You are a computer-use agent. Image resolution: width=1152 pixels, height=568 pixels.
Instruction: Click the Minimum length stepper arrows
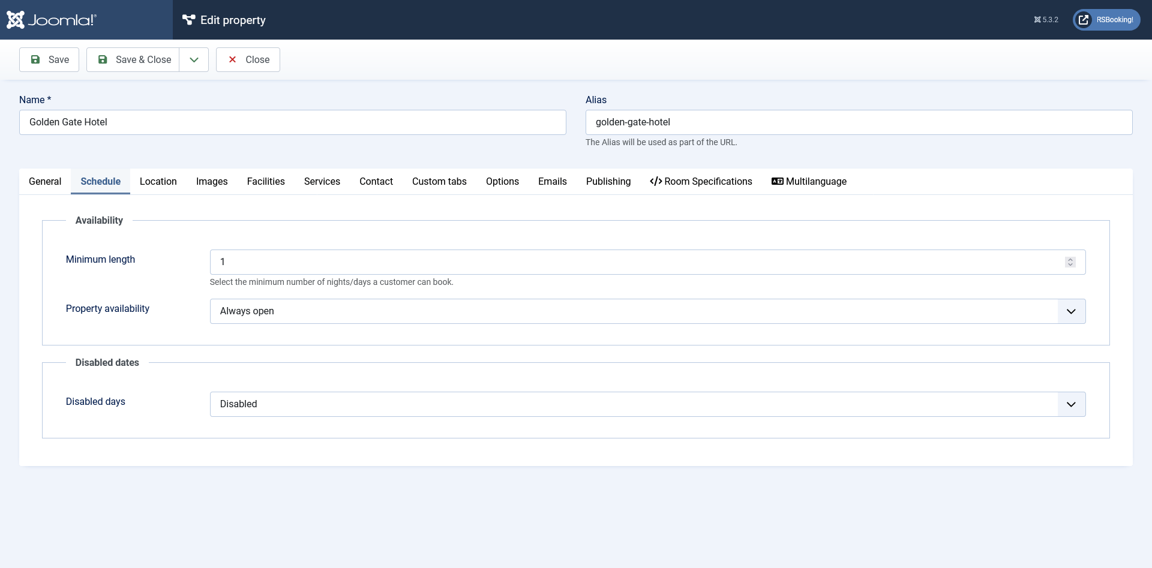pos(1070,262)
